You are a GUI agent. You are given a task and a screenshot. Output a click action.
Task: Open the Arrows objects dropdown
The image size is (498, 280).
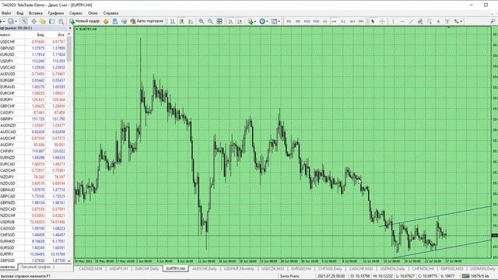tap(458, 21)
